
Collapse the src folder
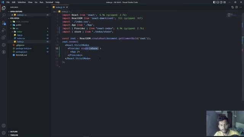point(17,29)
